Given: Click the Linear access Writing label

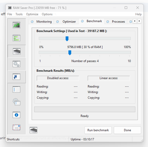Looking at the screenshot, I should click(93, 92).
